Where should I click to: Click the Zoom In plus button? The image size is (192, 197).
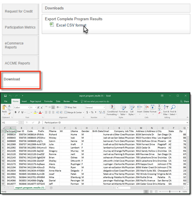click(180, 192)
